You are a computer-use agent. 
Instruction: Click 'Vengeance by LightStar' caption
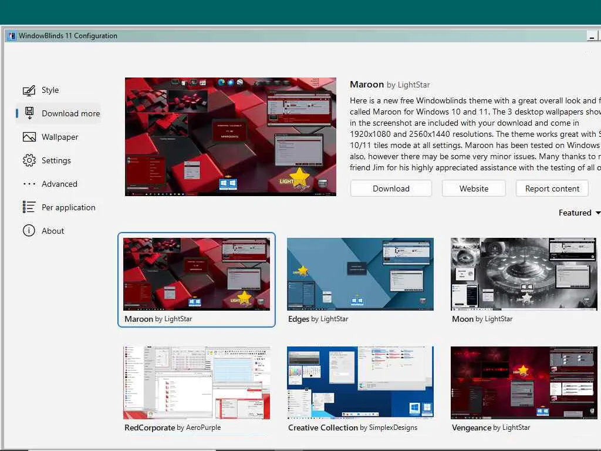point(491,428)
